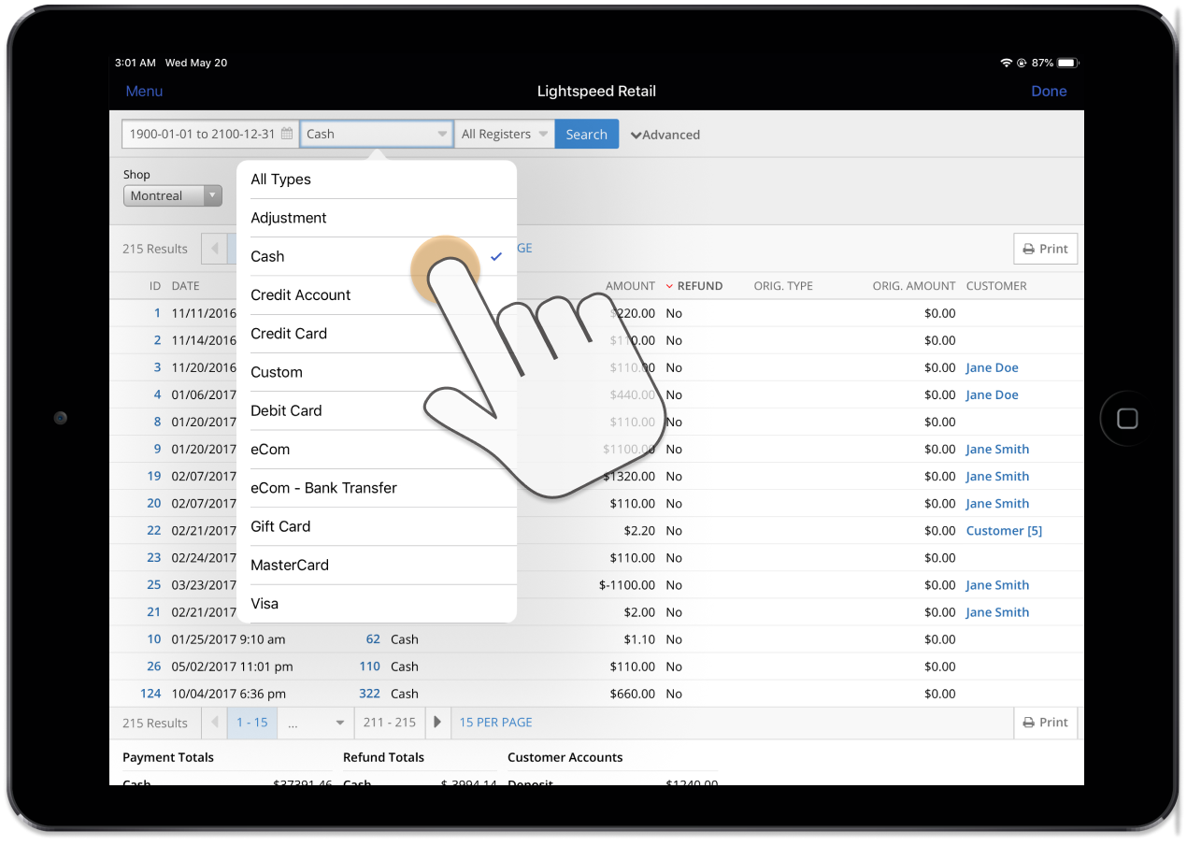1187x846 pixels.
Task: Expand the Advanced search options
Action: 665,135
